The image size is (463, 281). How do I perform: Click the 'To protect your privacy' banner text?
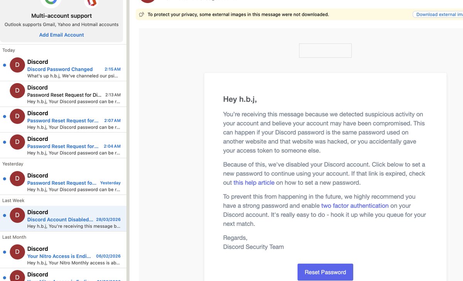click(238, 15)
